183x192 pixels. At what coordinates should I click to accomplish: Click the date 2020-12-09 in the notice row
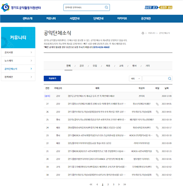(x=166, y=96)
